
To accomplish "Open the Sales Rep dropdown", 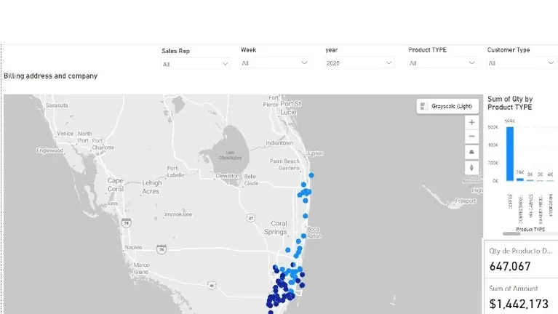I will point(196,64).
